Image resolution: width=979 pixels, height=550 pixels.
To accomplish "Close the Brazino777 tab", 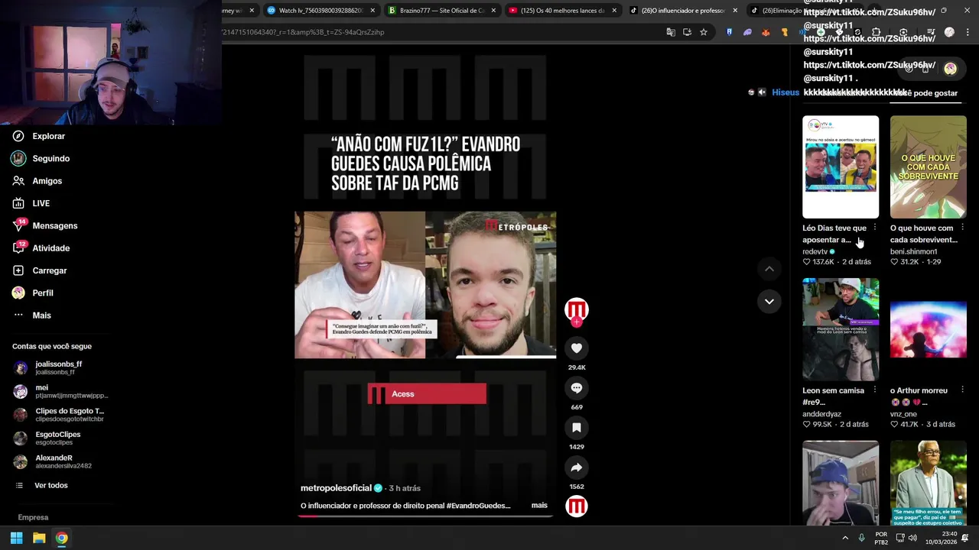I will point(493,11).
